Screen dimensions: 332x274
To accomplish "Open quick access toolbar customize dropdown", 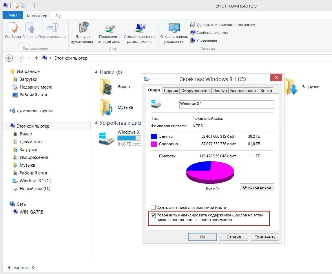I will click(30, 6).
